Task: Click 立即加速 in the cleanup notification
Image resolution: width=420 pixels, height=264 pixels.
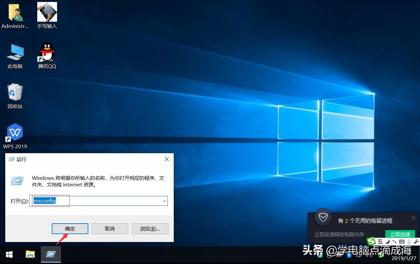Action: tap(400, 234)
